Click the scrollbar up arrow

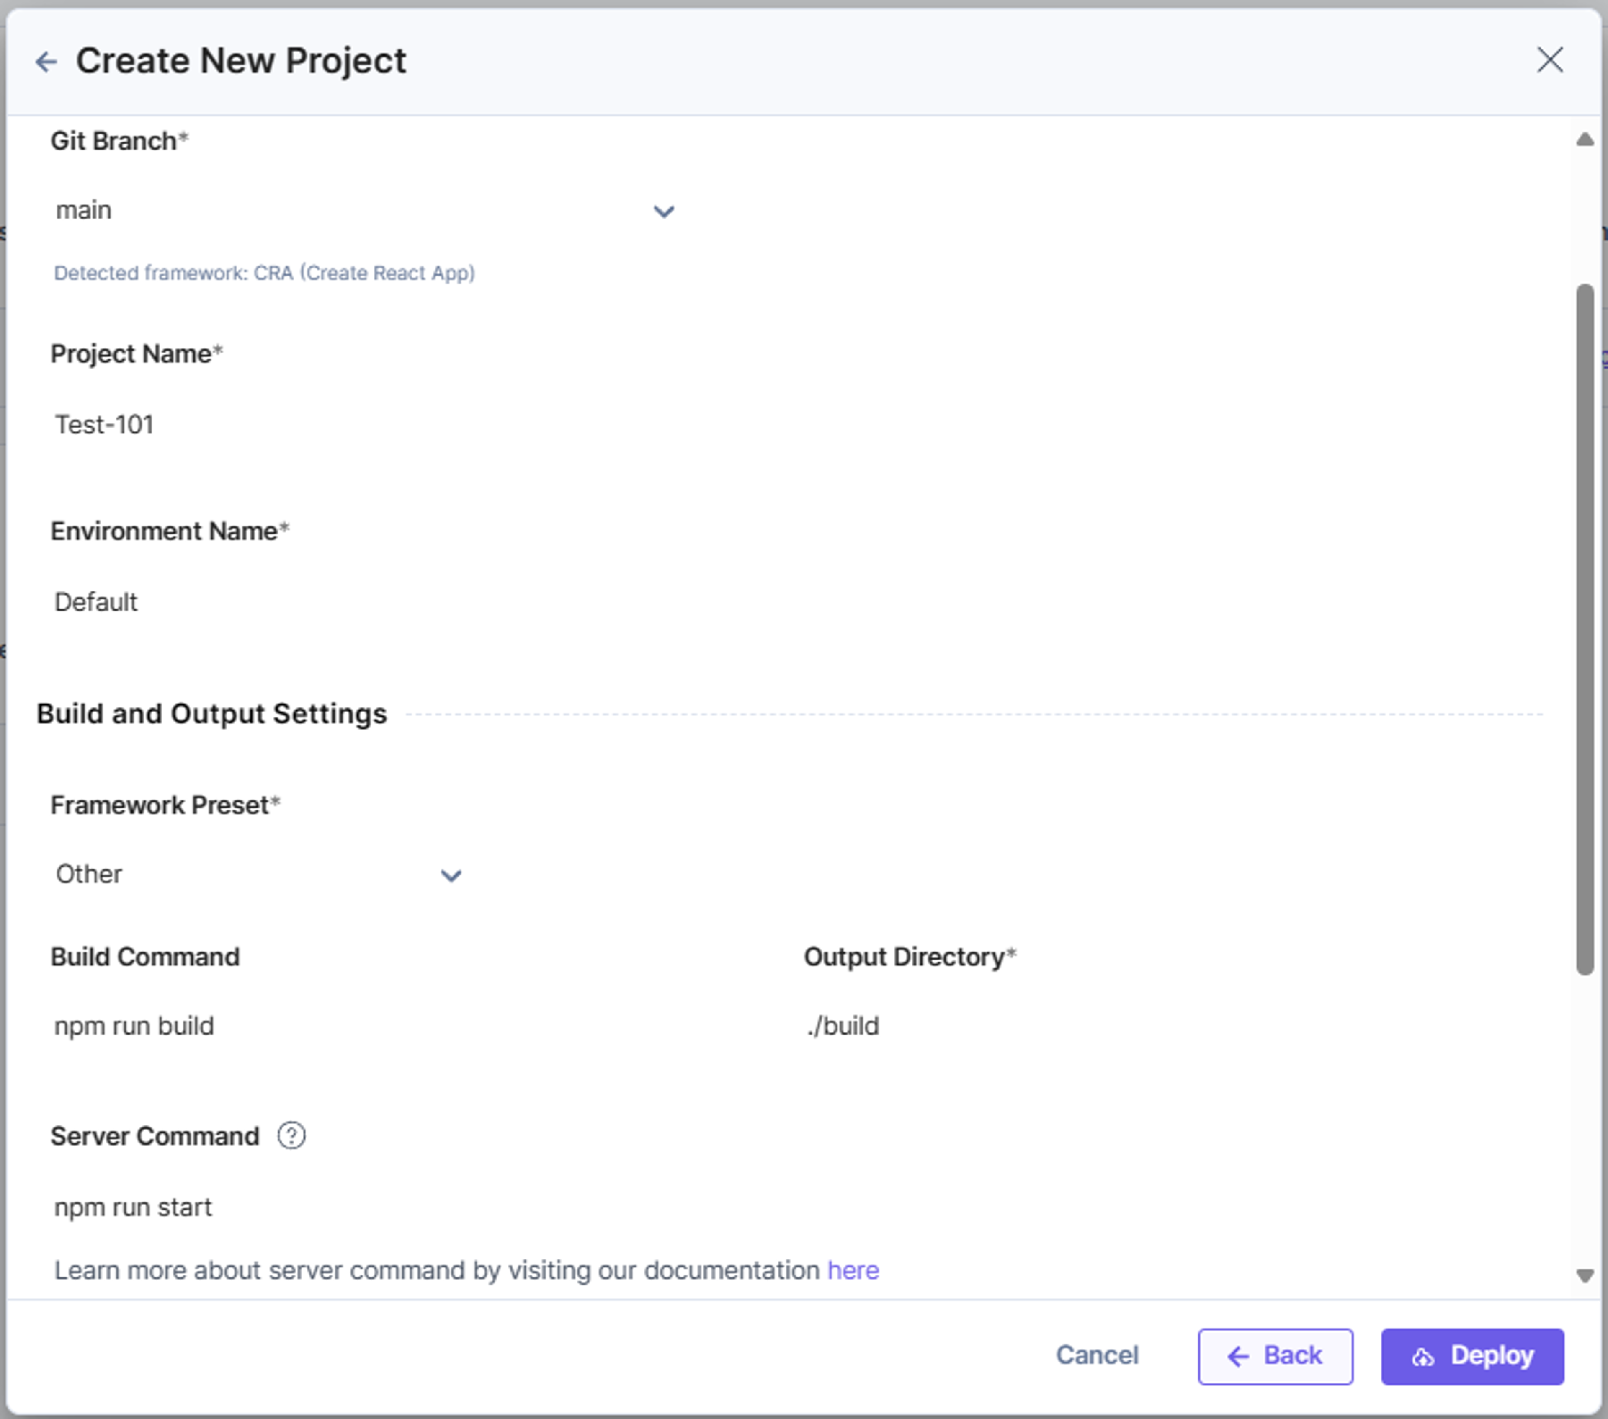tap(1585, 139)
